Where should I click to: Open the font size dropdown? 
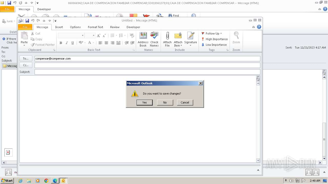point(94,36)
